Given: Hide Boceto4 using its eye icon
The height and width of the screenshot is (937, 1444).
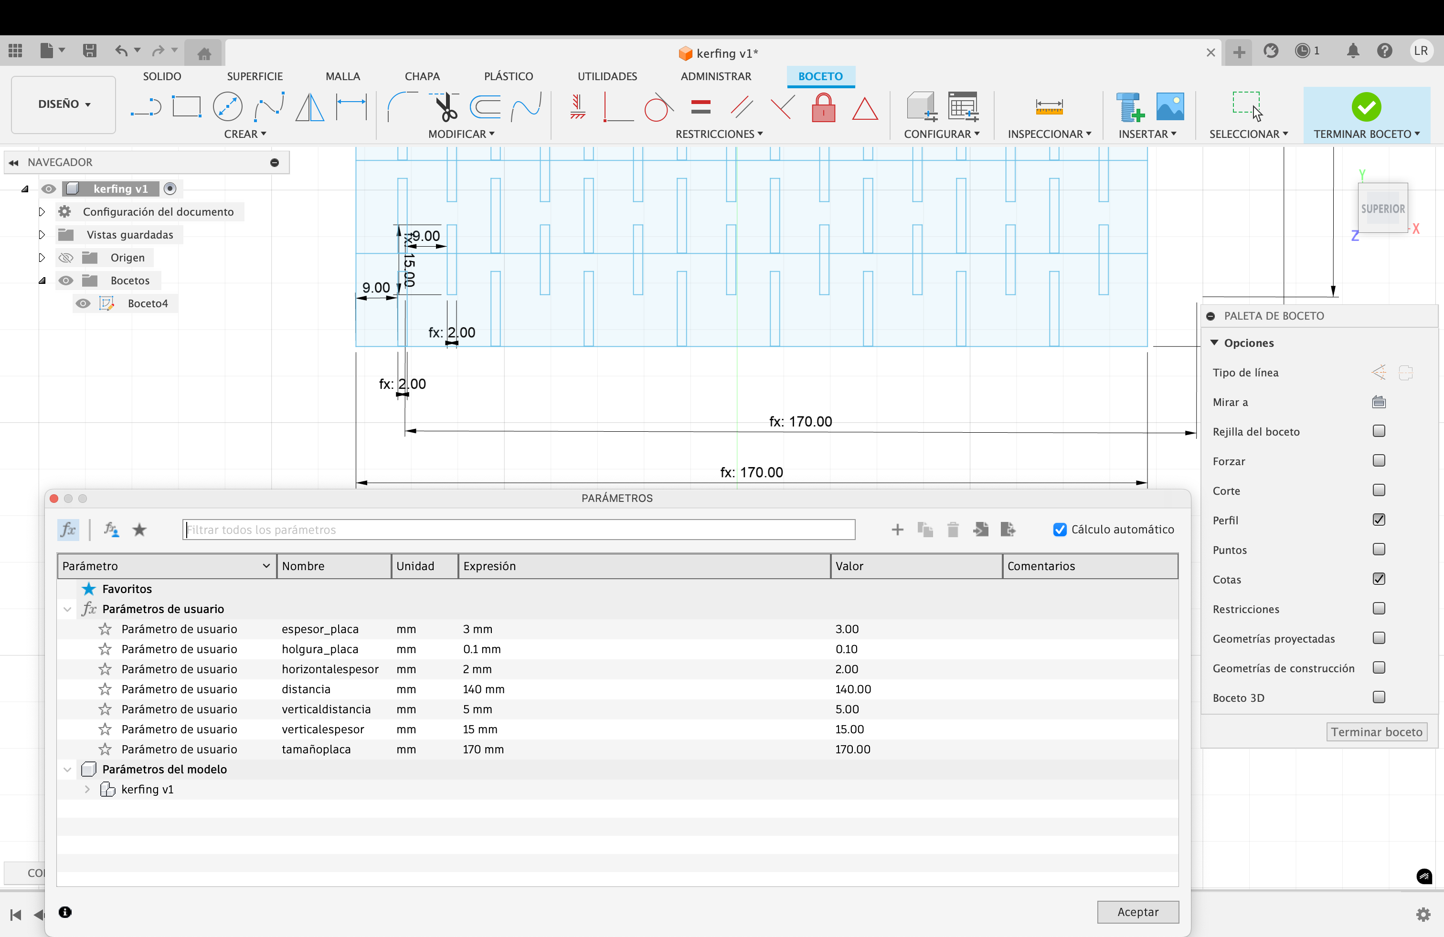Looking at the screenshot, I should [83, 303].
